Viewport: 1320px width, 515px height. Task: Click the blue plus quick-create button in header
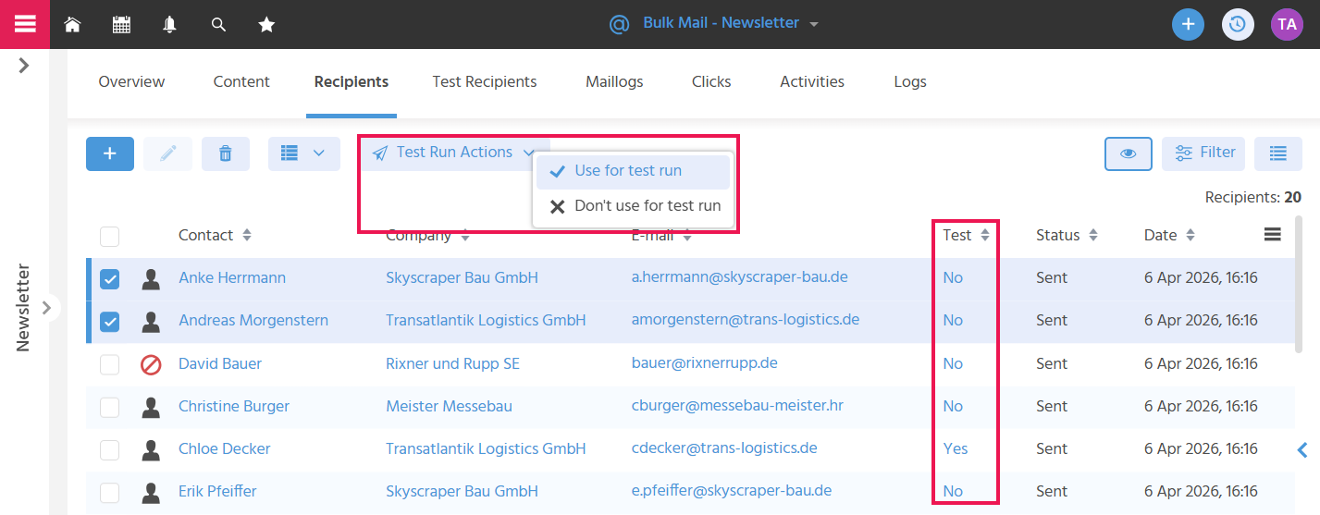1188,24
